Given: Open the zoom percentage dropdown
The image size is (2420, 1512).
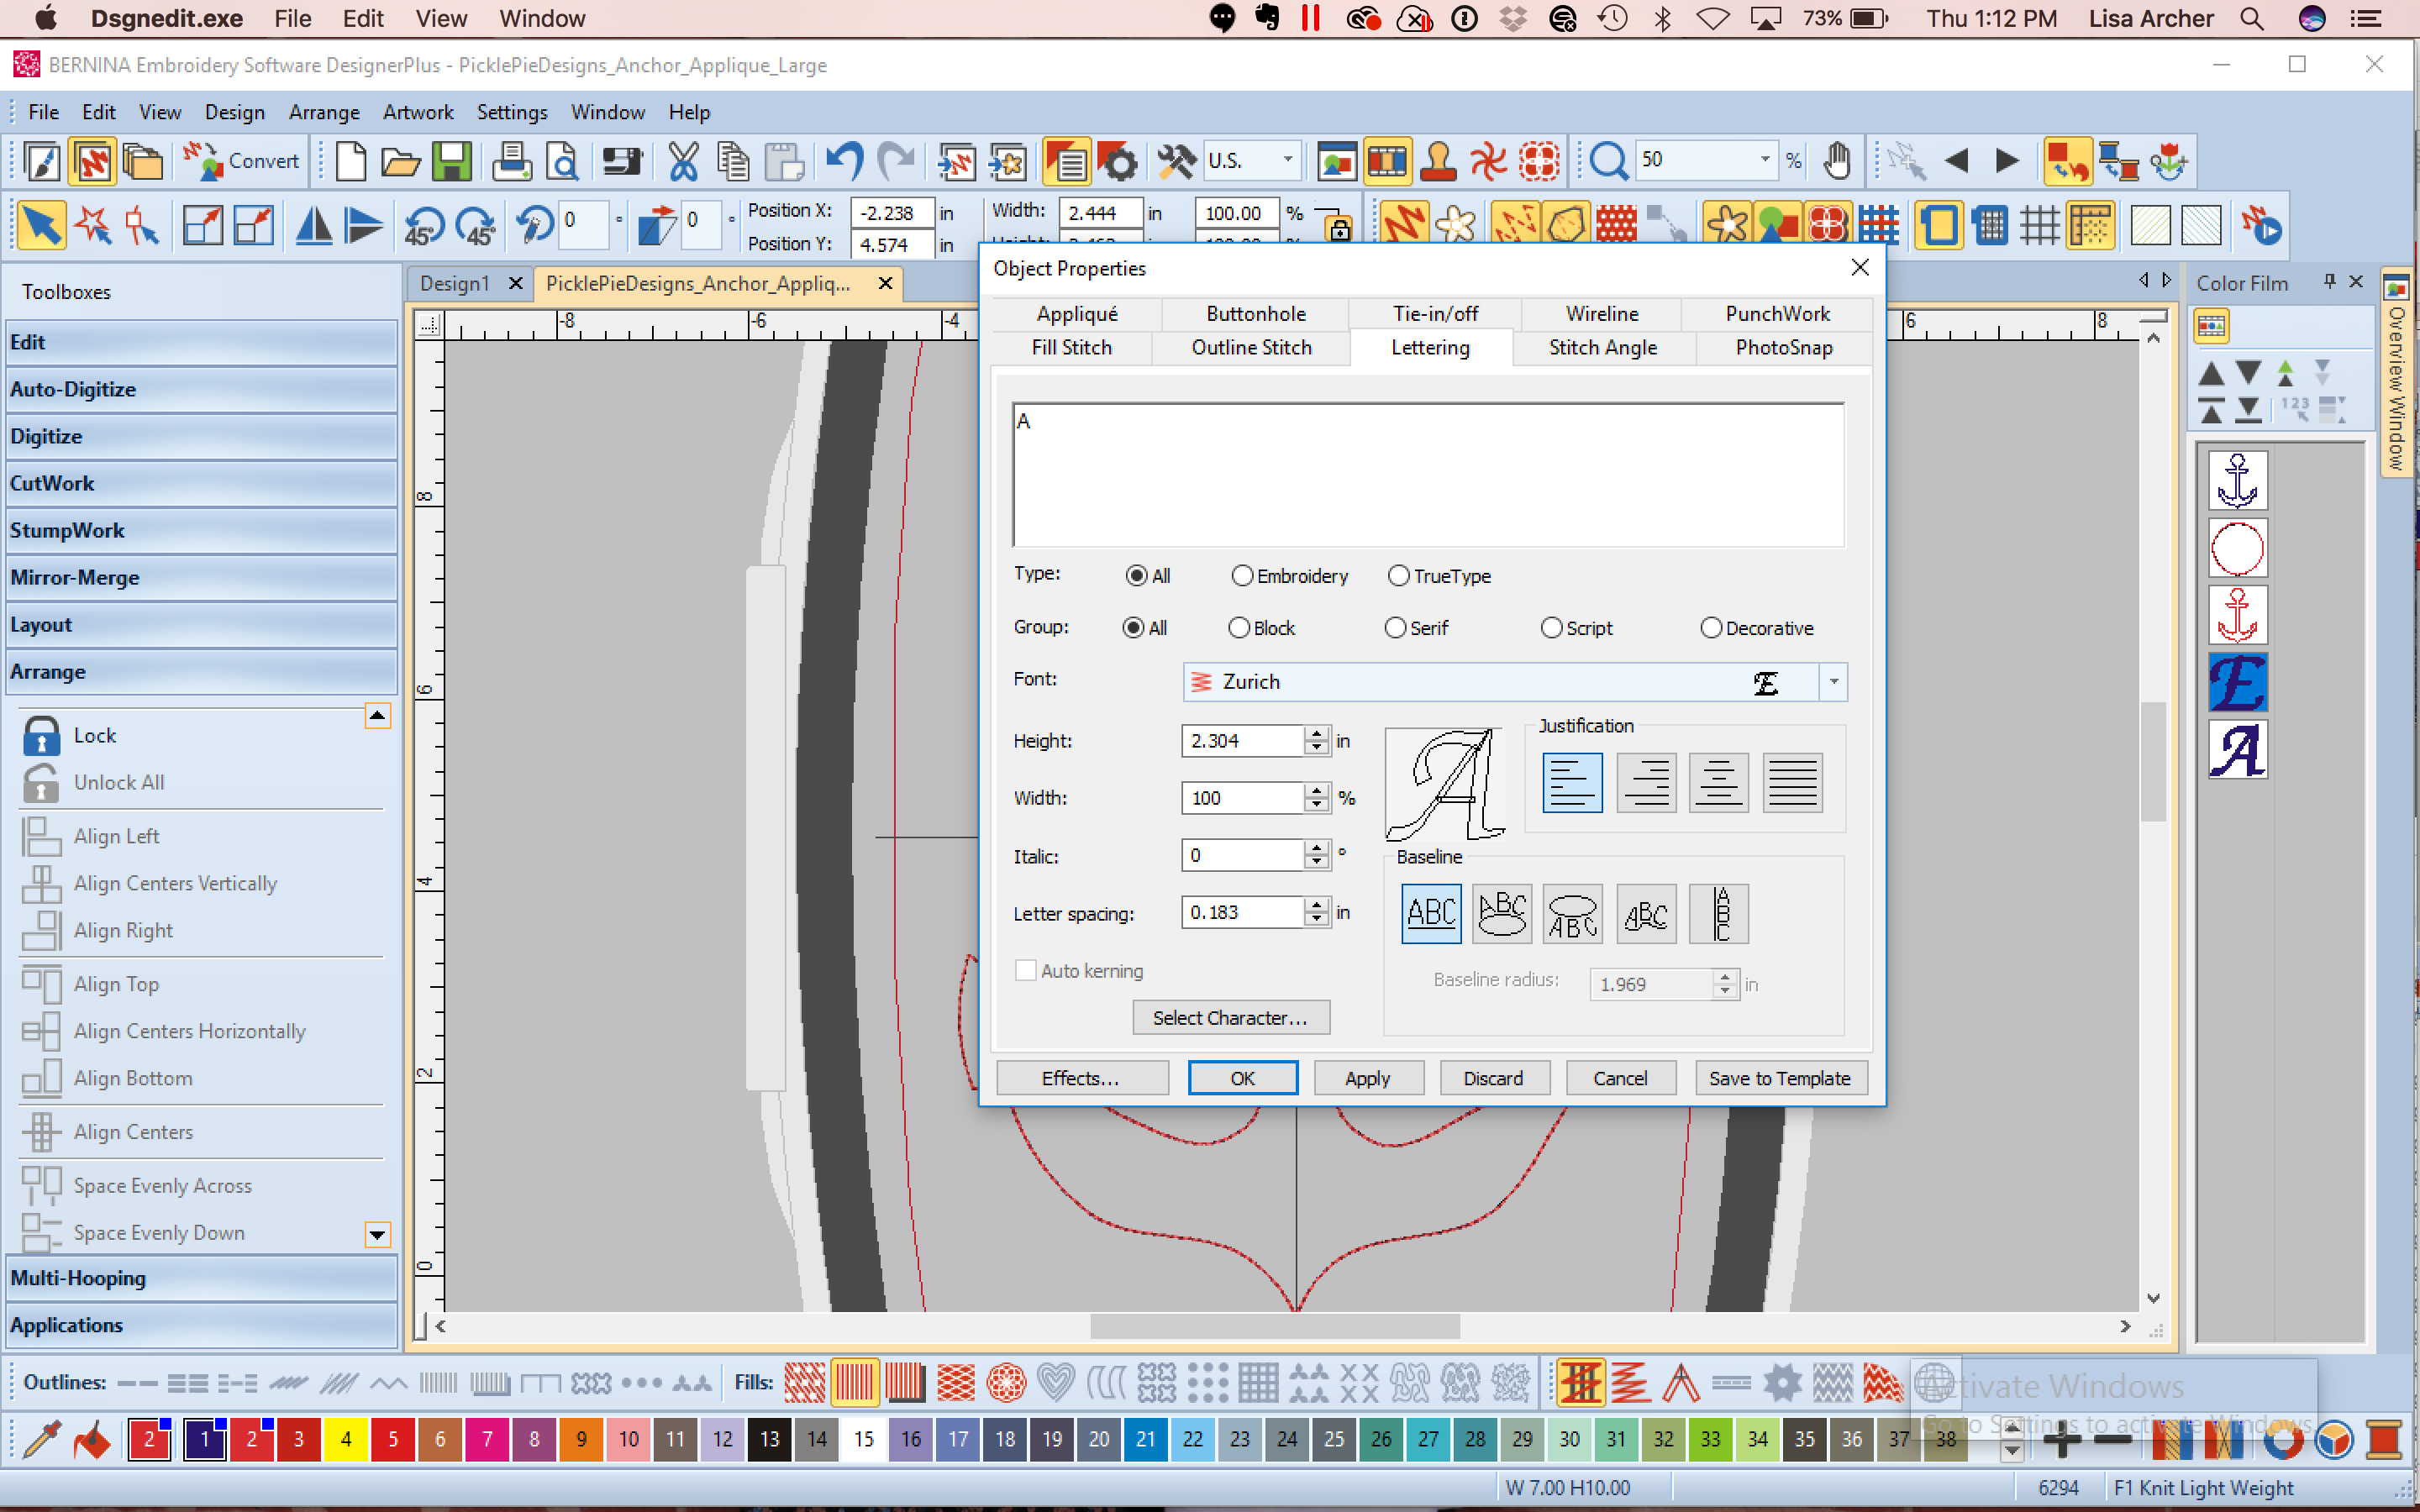Looking at the screenshot, I should [x=1764, y=160].
